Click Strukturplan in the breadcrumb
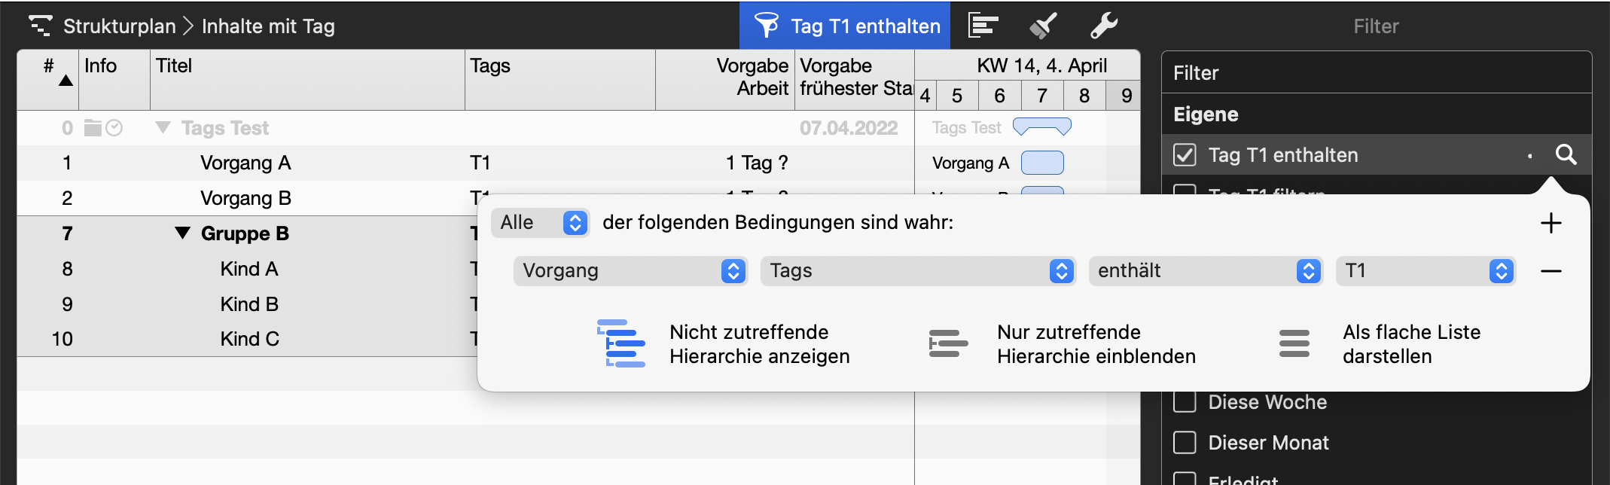 119,26
